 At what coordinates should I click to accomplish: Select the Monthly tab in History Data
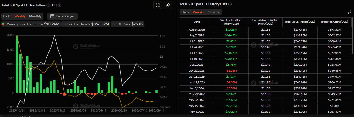pyautogui.click(x=213, y=12)
